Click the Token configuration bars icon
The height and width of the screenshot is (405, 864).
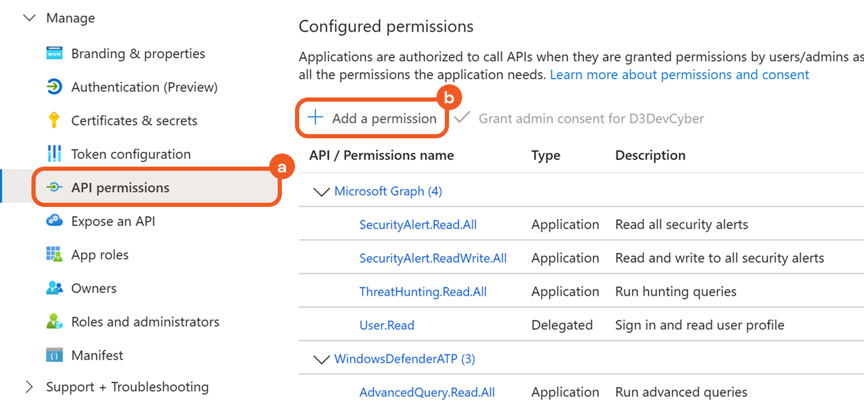click(54, 154)
